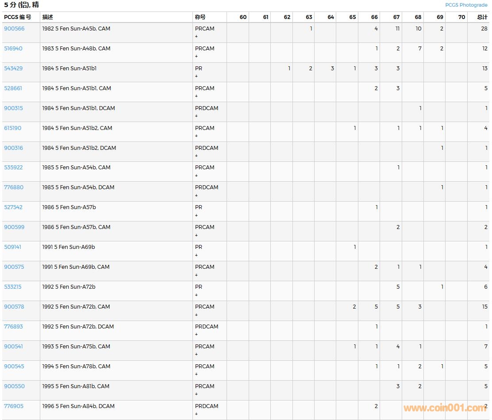Click the PCGS 编号 column header
The image size is (492, 420).
(18, 17)
